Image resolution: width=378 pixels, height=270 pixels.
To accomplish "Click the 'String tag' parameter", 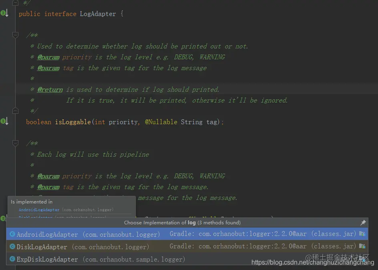I will coord(199,122).
